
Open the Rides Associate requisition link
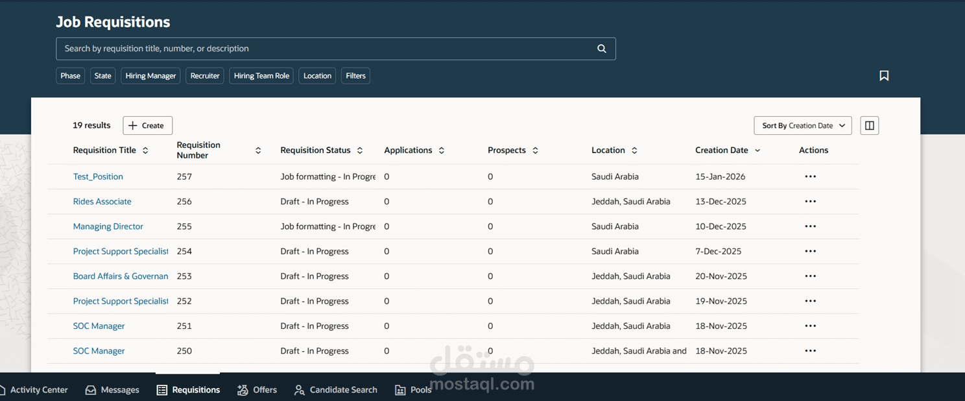click(102, 202)
